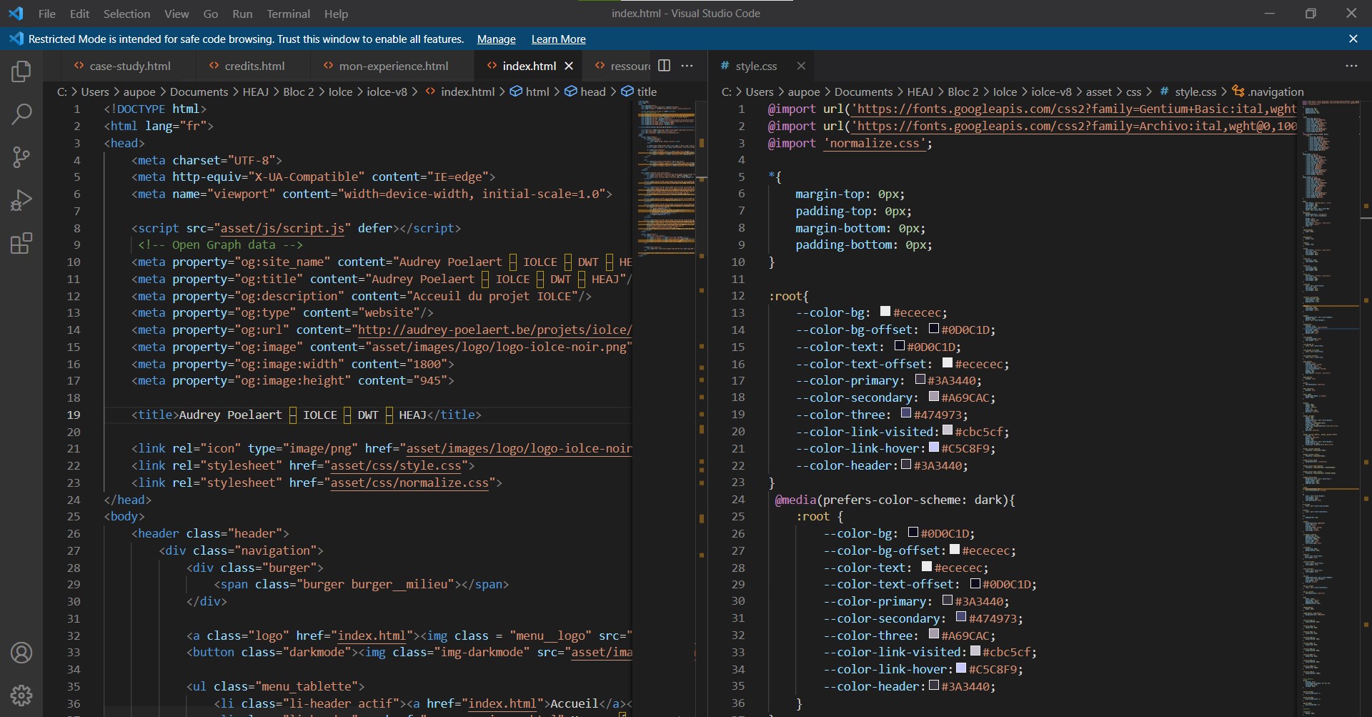Click the asset folder breadcrumb in right editor
The height and width of the screenshot is (717, 1372).
point(1099,92)
